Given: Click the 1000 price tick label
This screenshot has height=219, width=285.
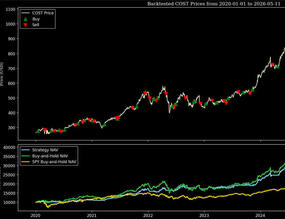Looking at the screenshot, I should pos(10,24).
